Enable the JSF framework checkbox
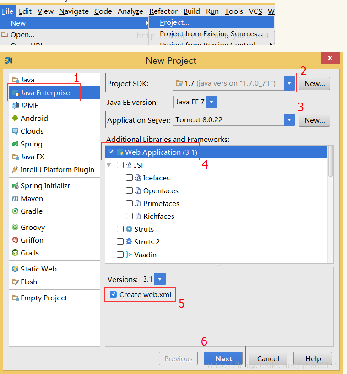347x374 pixels. coord(120,165)
